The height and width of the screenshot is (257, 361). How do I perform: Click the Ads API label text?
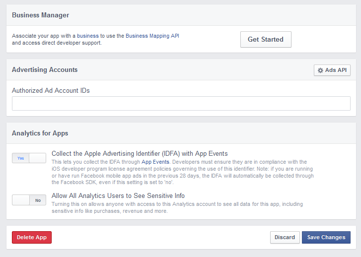tap(336, 70)
